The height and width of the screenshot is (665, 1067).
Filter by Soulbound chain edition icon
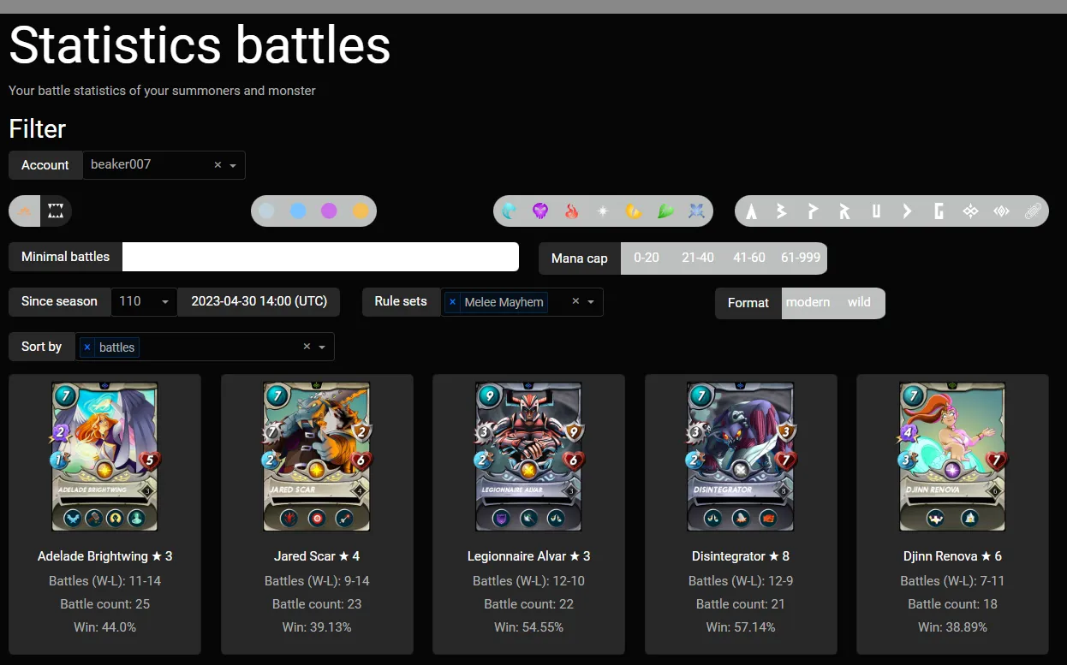coord(1033,211)
